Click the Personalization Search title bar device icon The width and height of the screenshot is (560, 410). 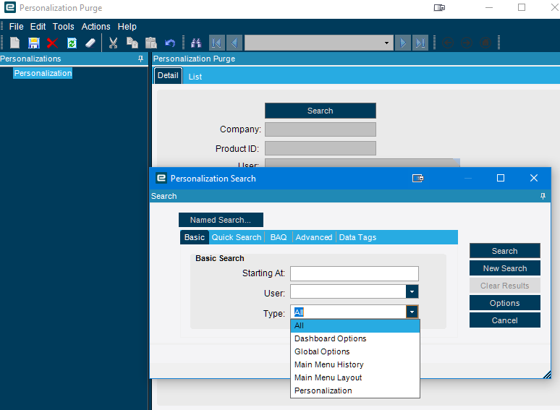418,178
